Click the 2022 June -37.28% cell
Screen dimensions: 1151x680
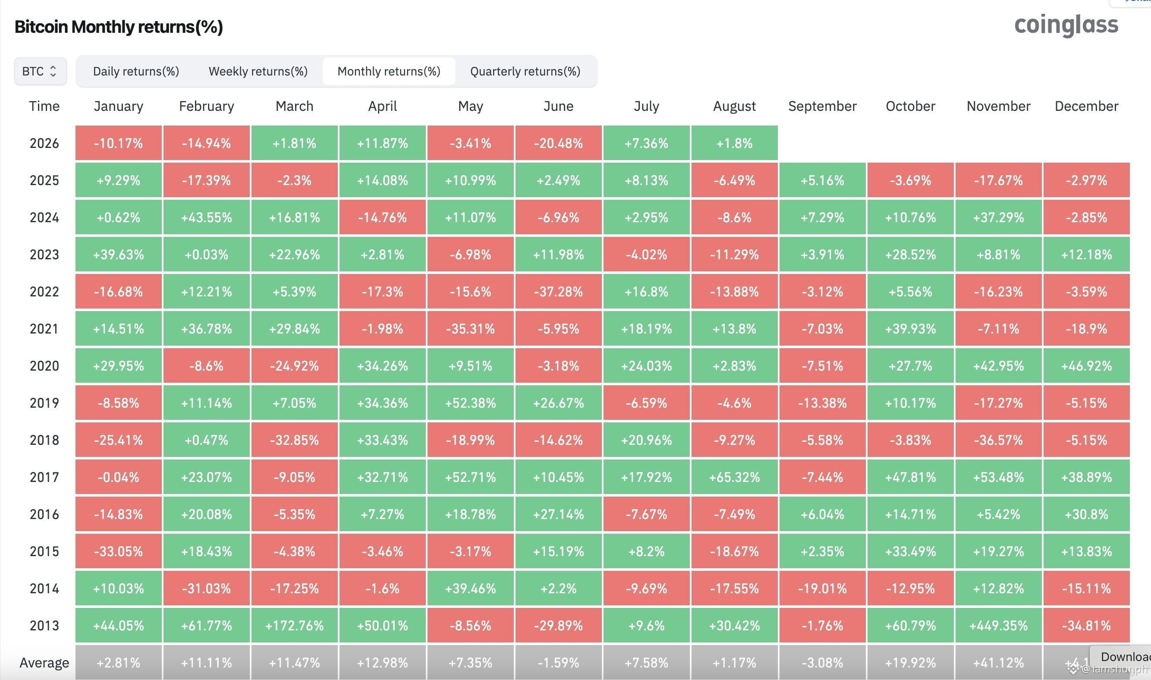point(558,291)
